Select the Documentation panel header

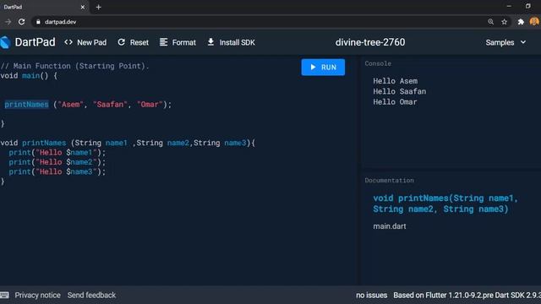389,180
